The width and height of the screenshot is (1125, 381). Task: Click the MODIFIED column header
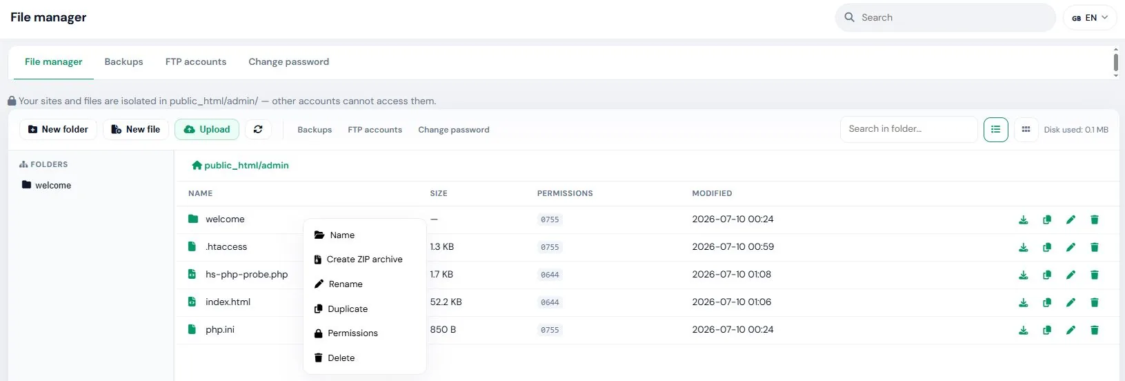click(x=712, y=194)
